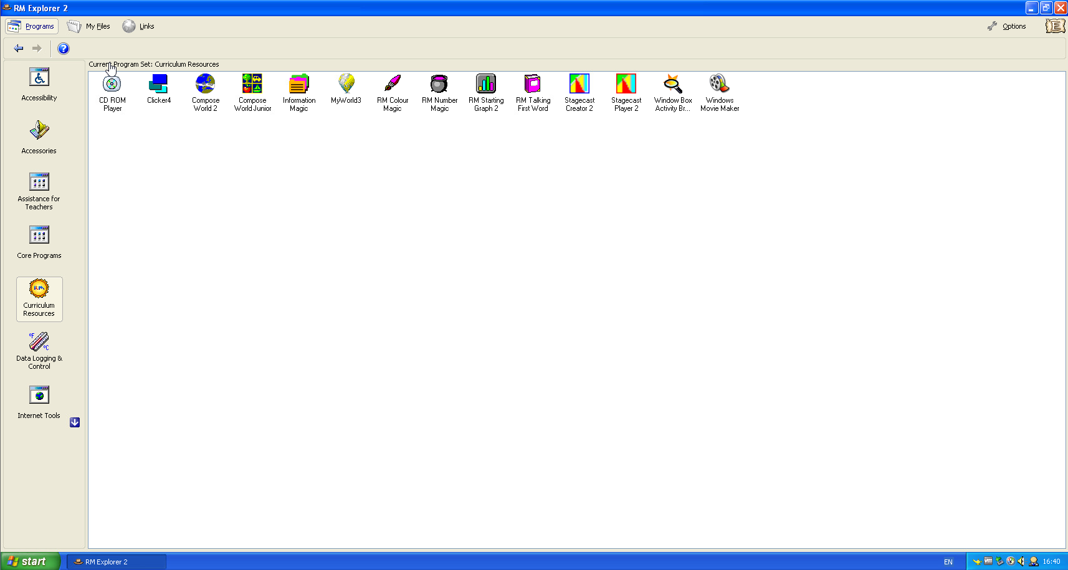The height and width of the screenshot is (570, 1068).
Task: Open RM Colour Magic
Action: point(393,93)
